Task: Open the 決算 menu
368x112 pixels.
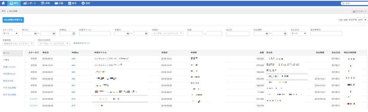Action: click(x=45, y=3)
